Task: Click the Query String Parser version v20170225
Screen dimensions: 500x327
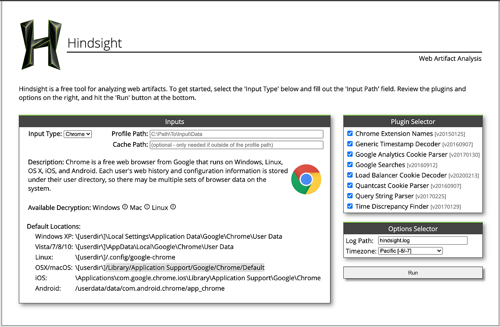Action: [x=430, y=196]
